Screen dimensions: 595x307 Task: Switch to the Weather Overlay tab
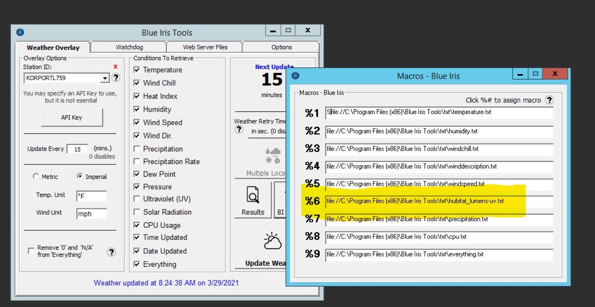(53, 47)
